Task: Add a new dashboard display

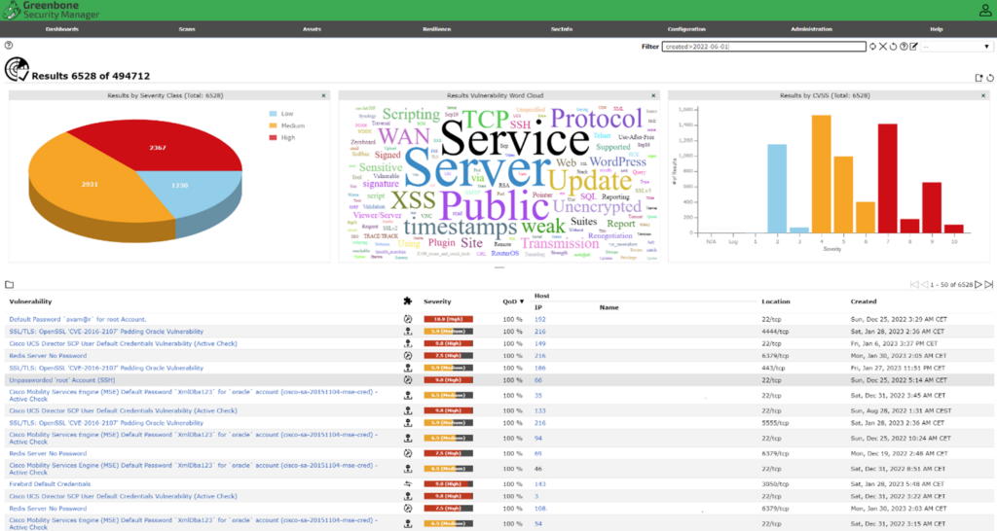Action: click(x=979, y=78)
